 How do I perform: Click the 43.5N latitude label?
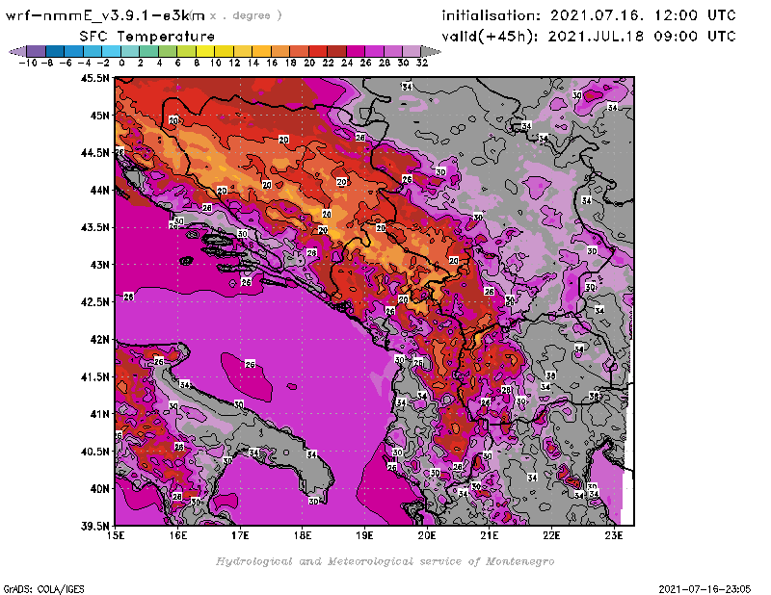point(95,227)
